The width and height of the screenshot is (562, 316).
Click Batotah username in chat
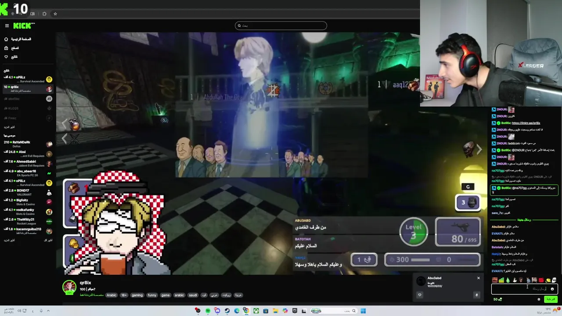tap(497, 247)
